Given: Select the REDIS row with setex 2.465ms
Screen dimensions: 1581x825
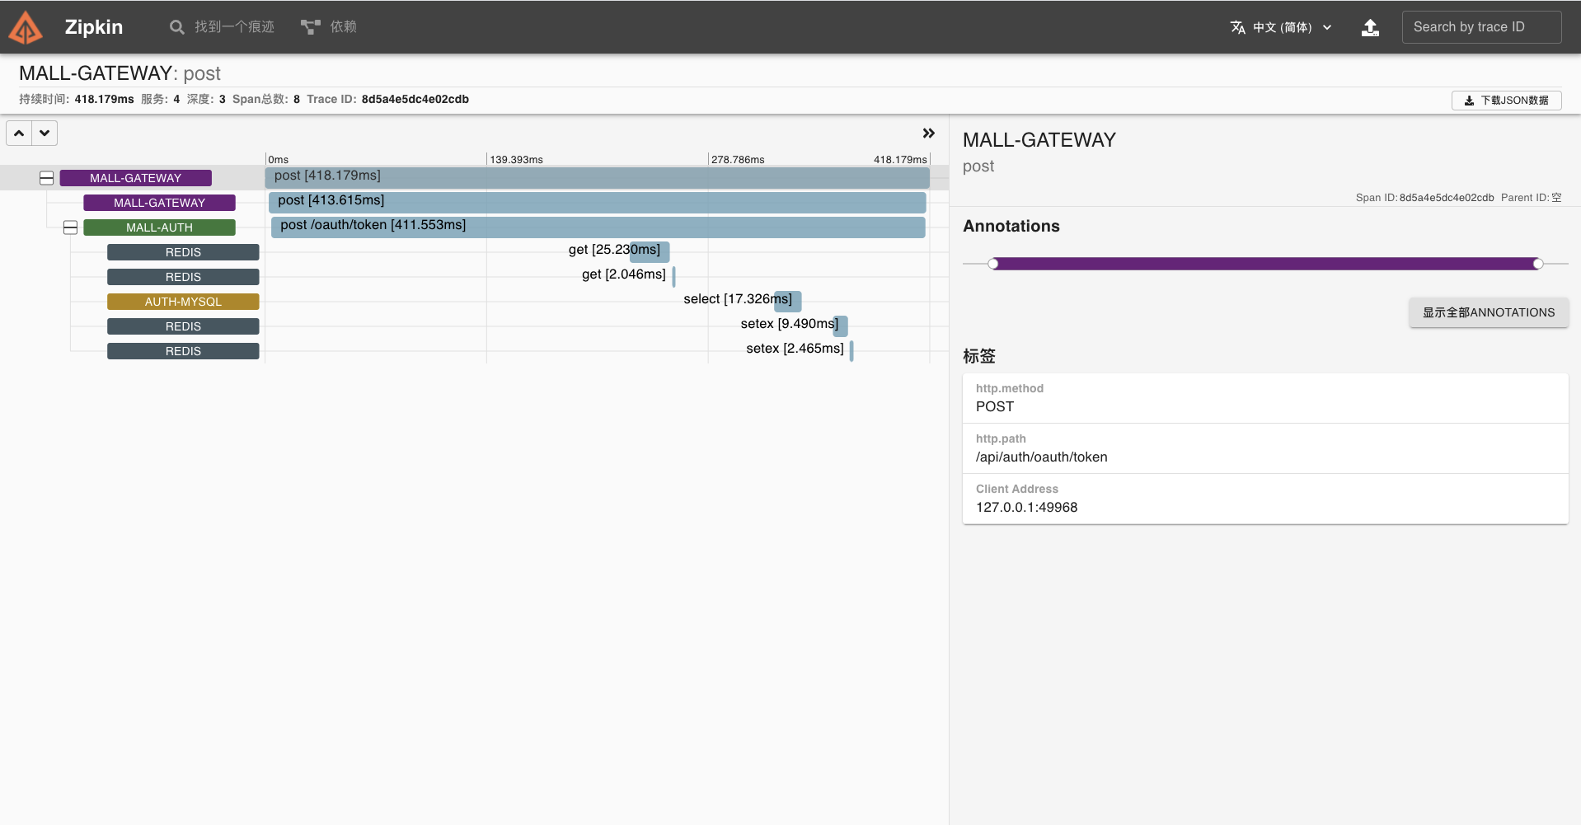Looking at the screenshot, I should pyautogui.click(x=183, y=351).
